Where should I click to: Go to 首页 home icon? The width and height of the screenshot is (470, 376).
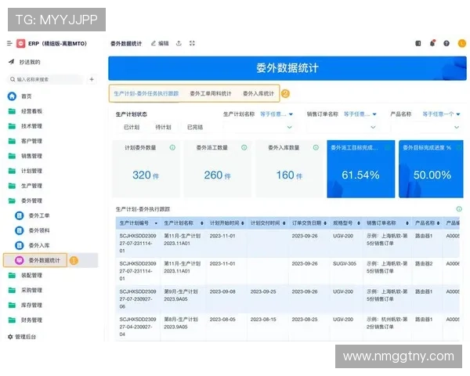pyautogui.click(x=12, y=96)
